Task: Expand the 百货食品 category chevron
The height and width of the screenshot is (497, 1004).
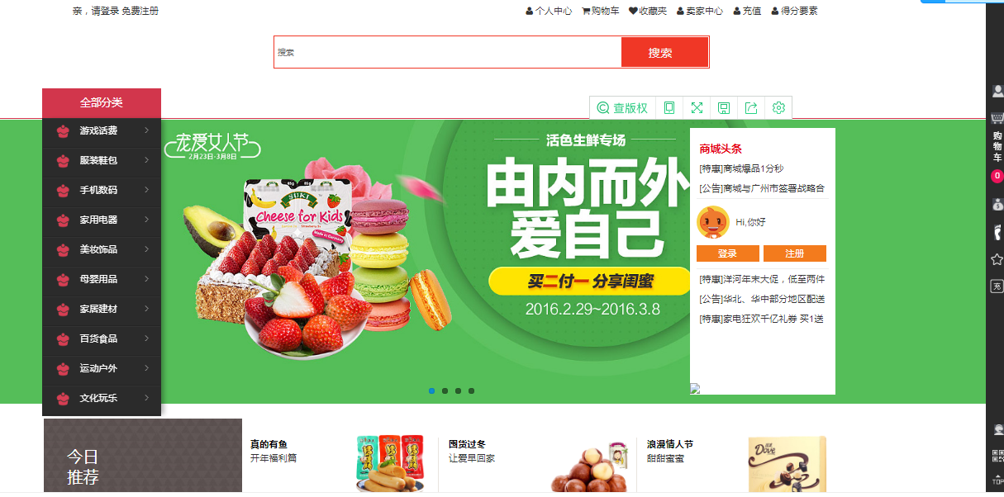Action: 146,338
